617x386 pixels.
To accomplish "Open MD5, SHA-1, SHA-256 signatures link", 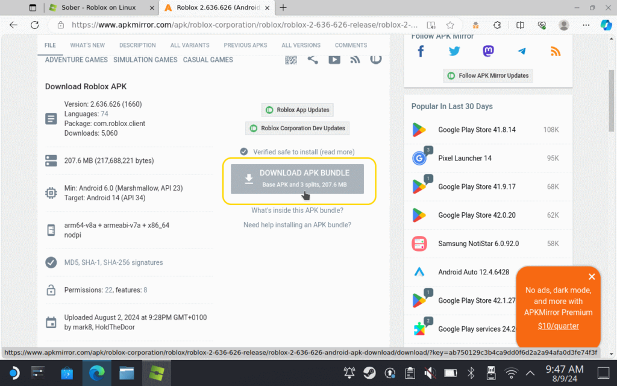I will click(113, 262).
